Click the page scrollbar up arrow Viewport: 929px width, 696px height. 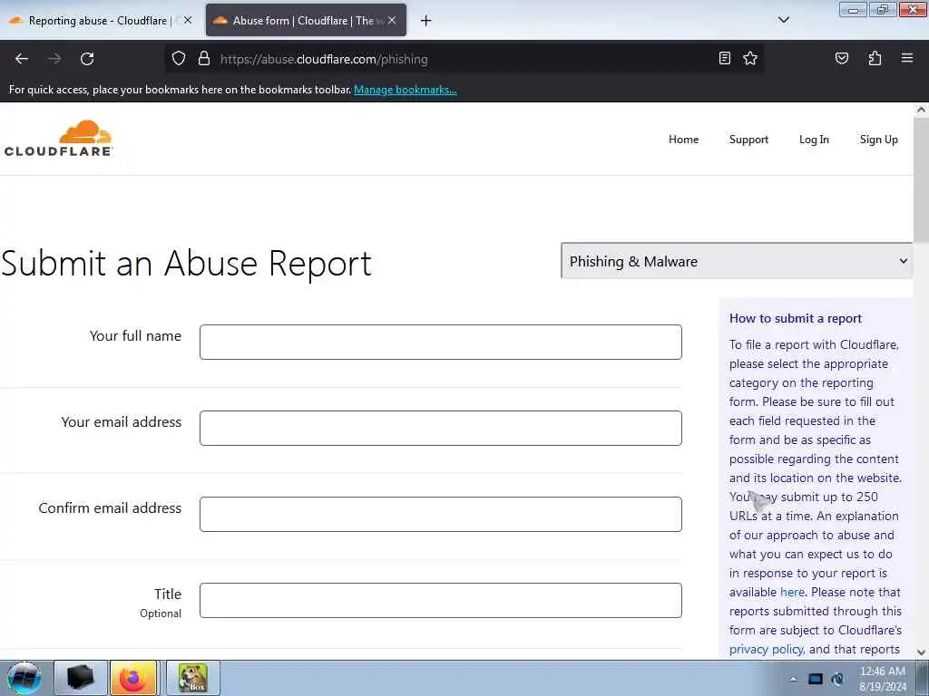[921, 110]
